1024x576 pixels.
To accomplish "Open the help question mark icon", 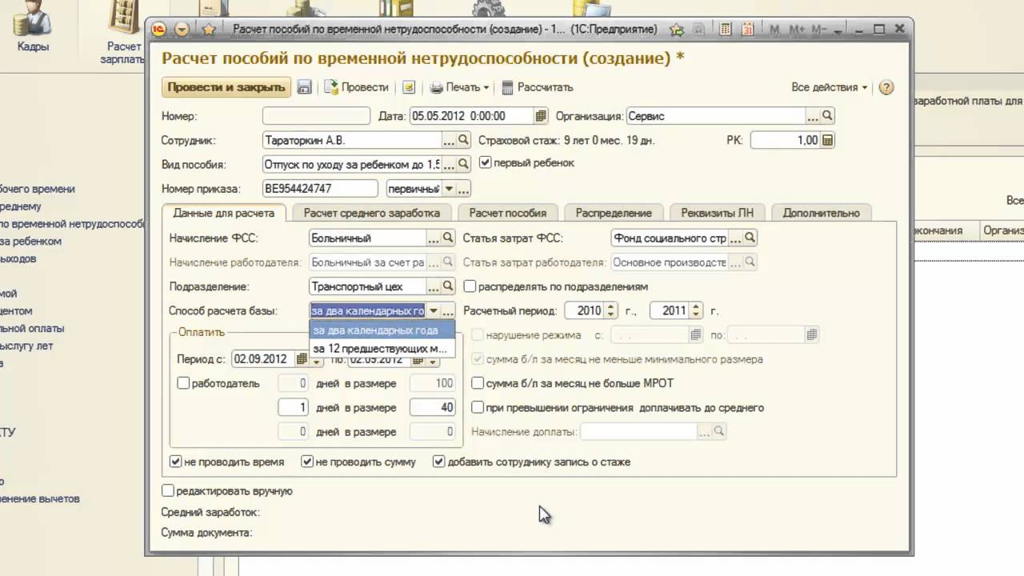I will (x=886, y=87).
